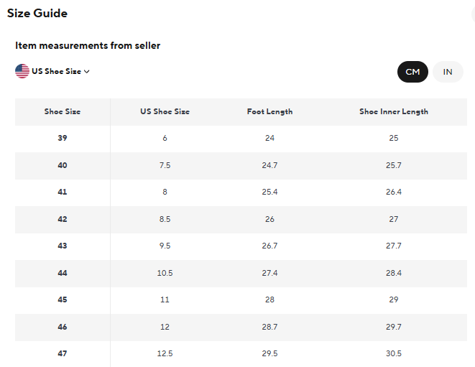Select the size 44 row label

[63, 273]
